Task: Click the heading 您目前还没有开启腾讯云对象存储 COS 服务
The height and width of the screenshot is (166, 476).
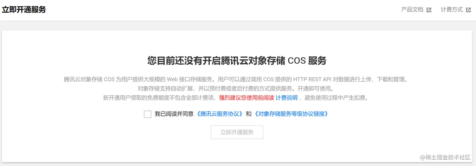Action: point(237,60)
